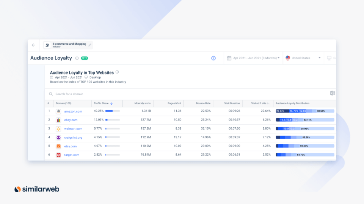Click the similarweb logo
This screenshot has width=364, height=204.
pyautogui.click(x=37, y=189)
